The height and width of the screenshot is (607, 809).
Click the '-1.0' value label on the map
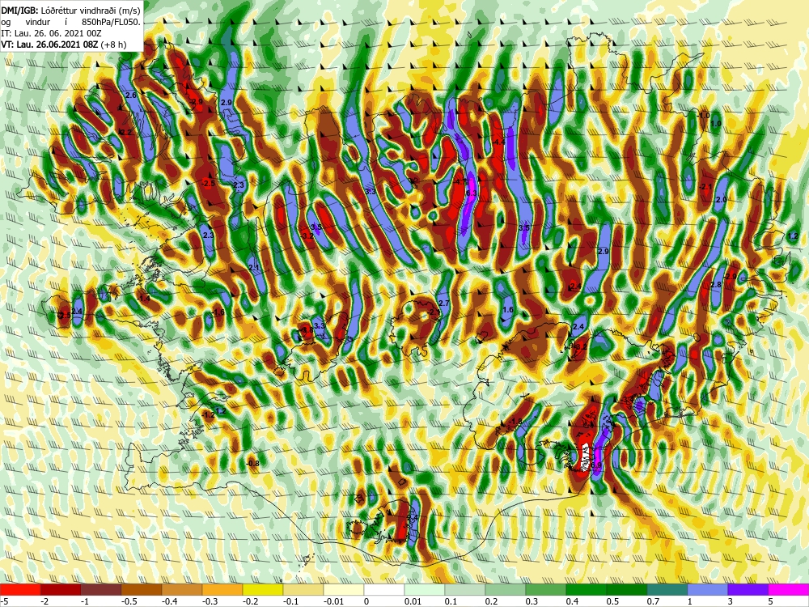click(x=704, y=116)
